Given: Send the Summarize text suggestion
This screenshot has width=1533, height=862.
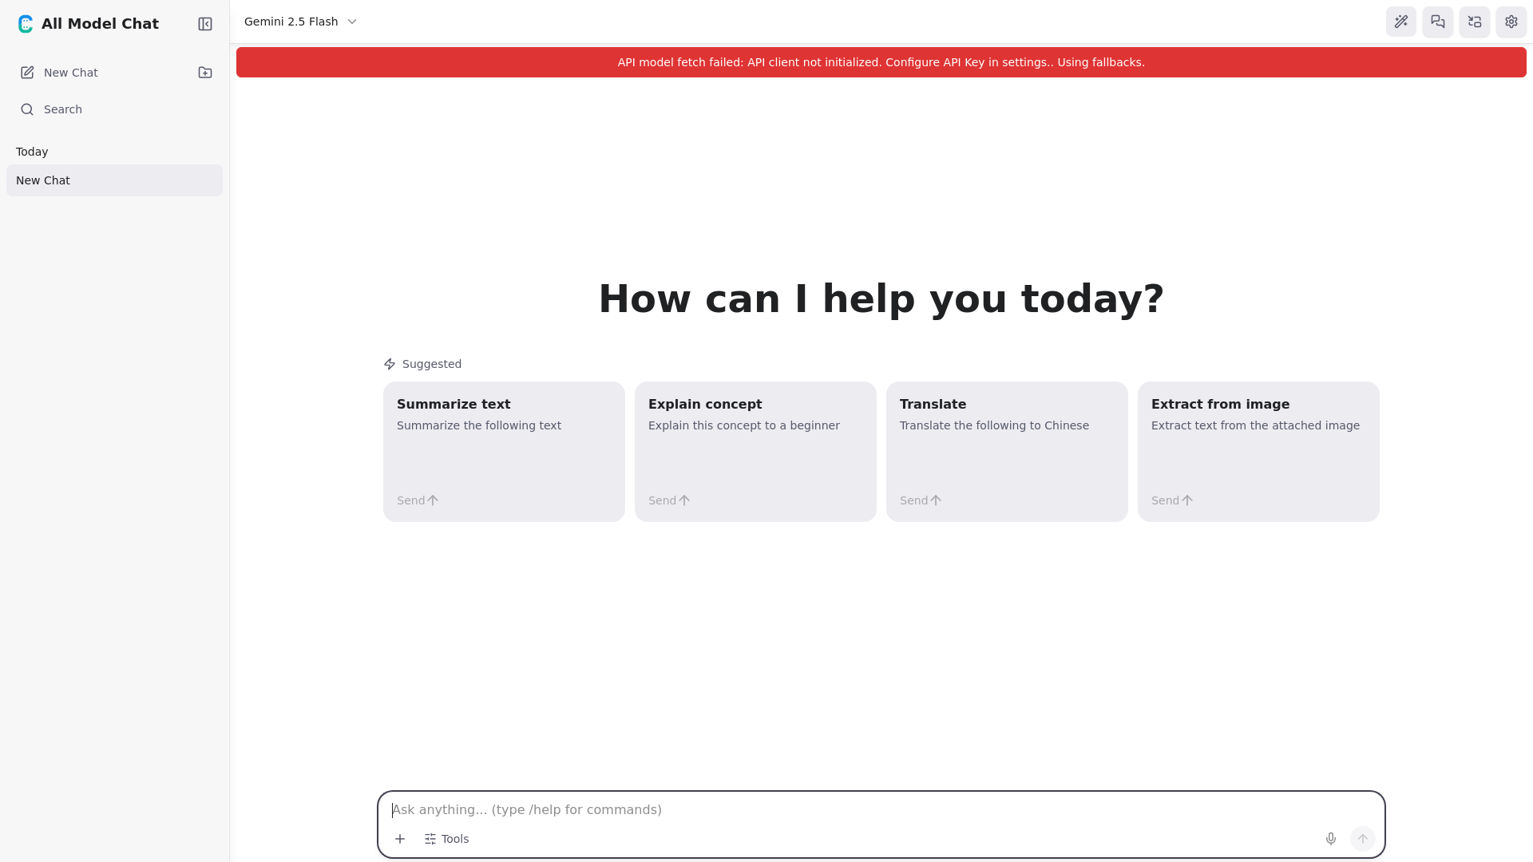Looking at the screenshot, I should 418,500.
